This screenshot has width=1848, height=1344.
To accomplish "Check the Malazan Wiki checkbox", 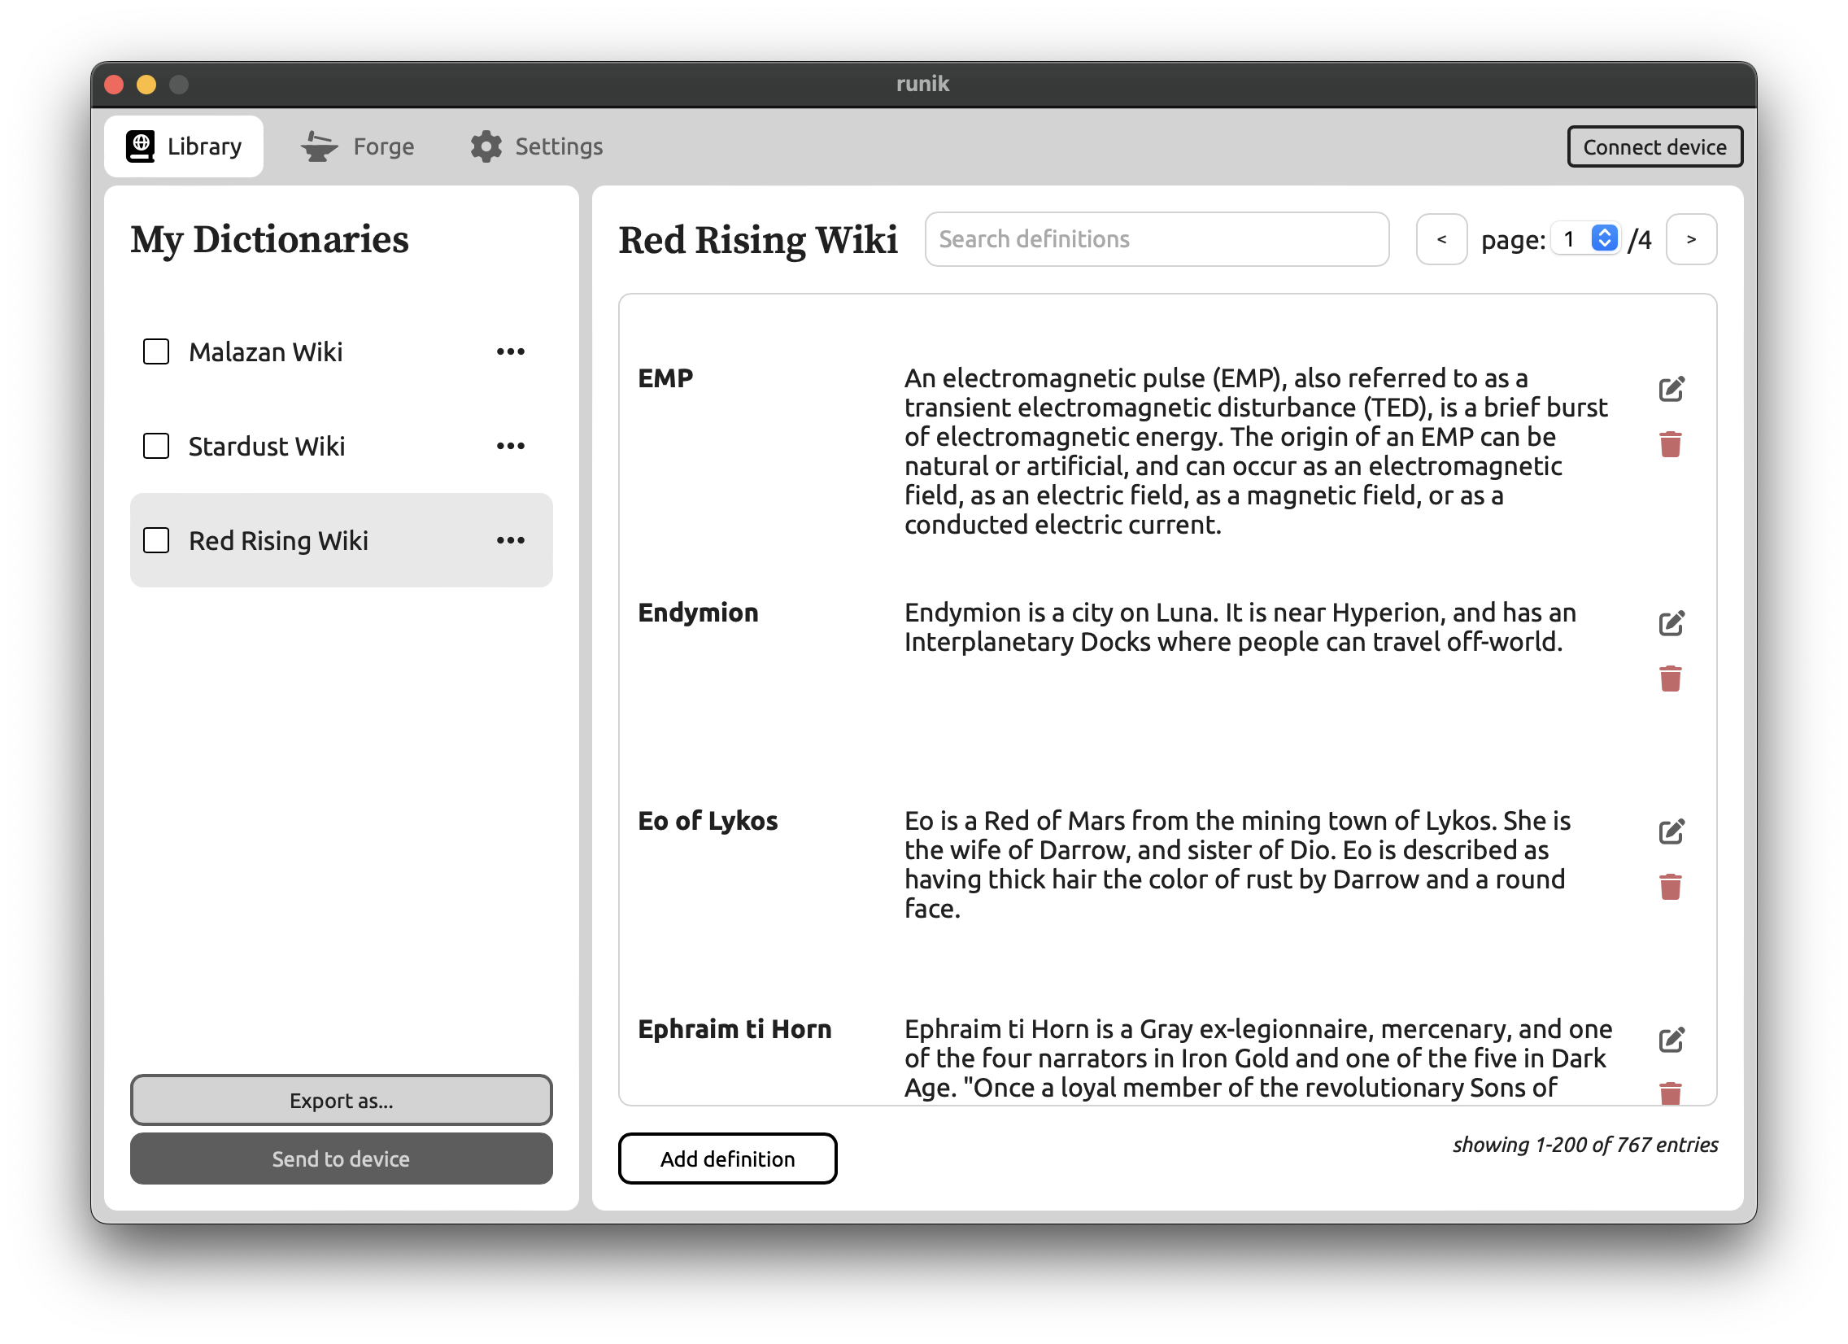I will point(155,352).
